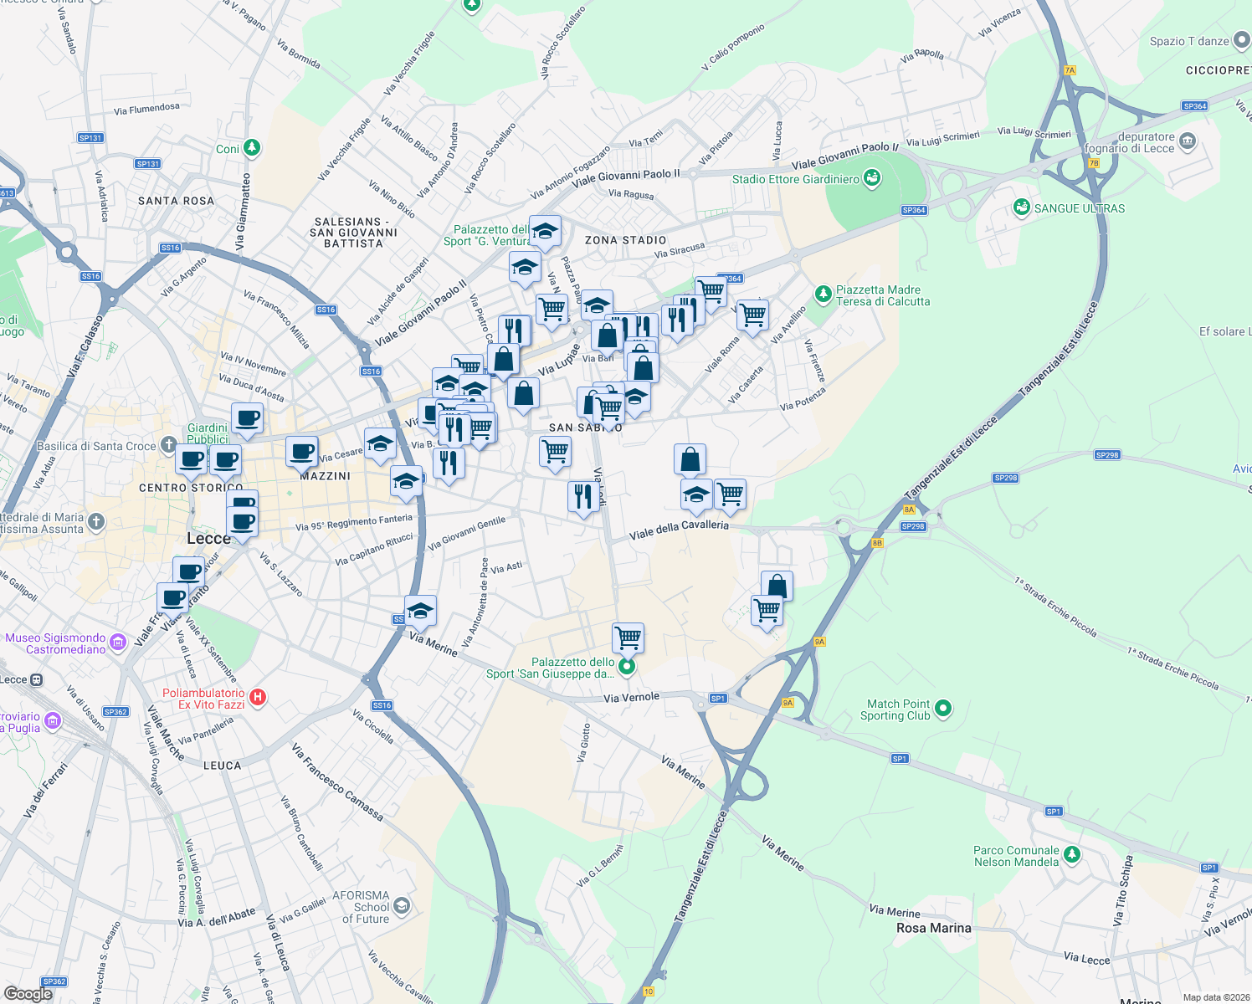Select the shopping bag icon on Viale della Cavalleria

coord(690,458)
